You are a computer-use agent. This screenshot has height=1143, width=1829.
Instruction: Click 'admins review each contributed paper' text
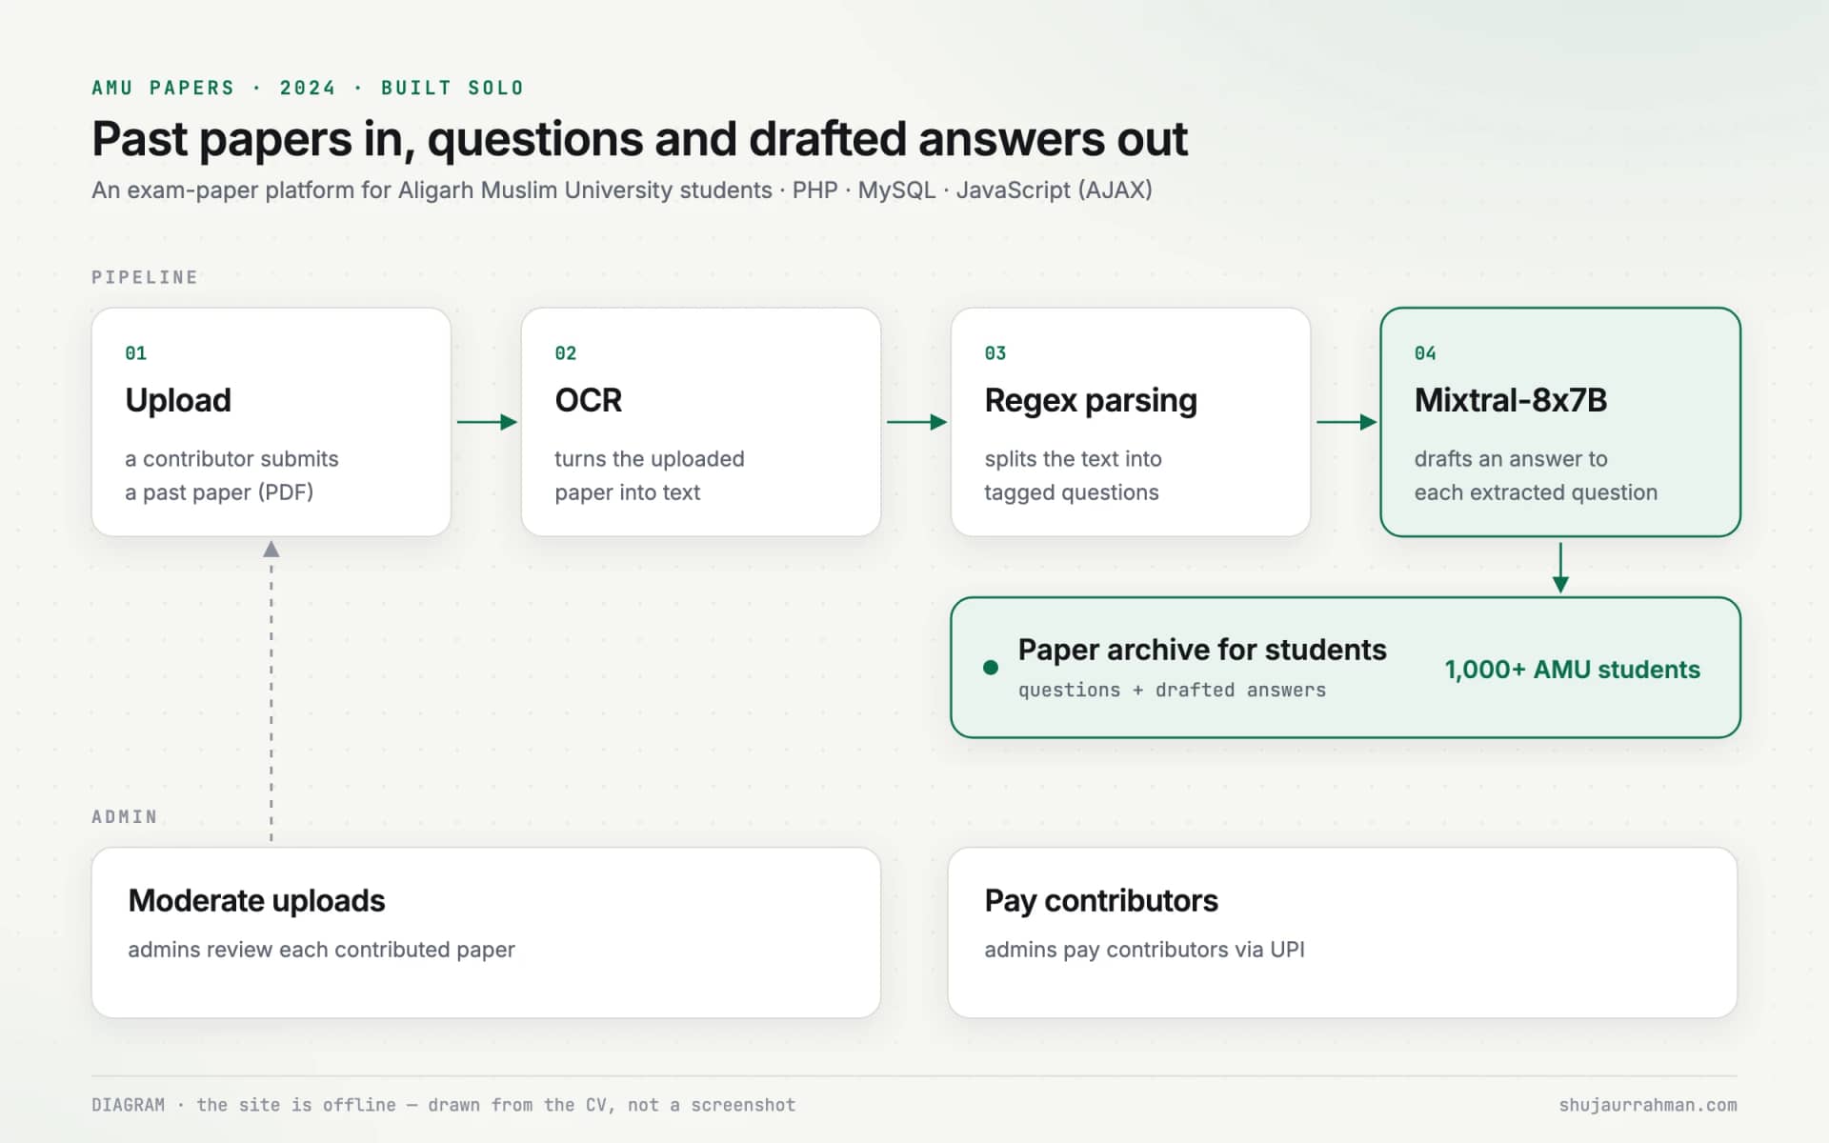(x=321, y=950)
